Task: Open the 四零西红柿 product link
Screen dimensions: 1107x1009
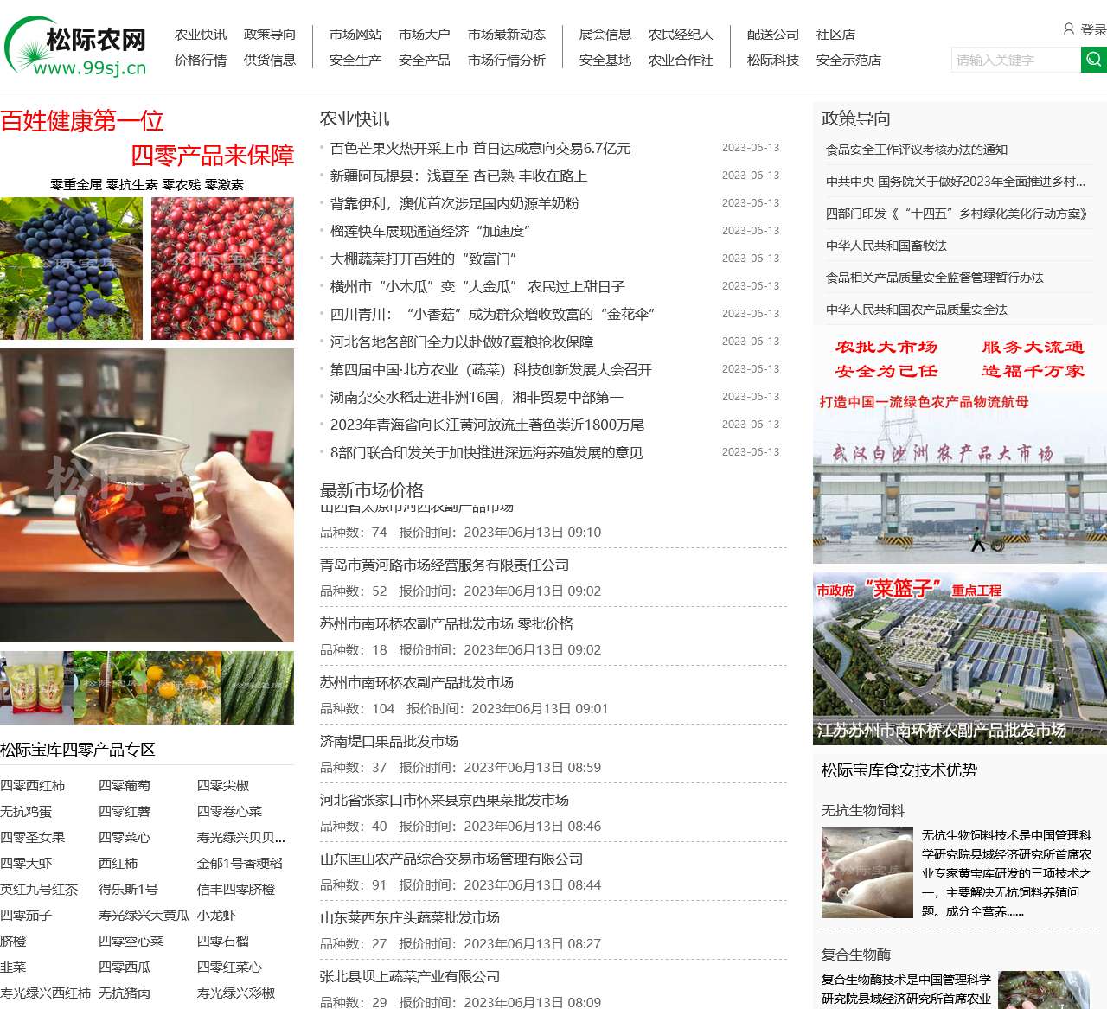Action: [x=33, y=786]
